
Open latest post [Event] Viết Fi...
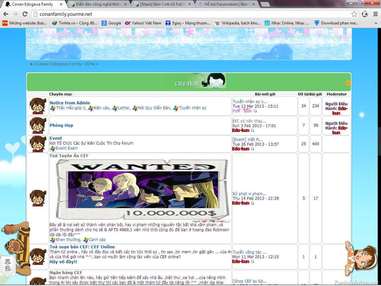click(x=248, y=140)
